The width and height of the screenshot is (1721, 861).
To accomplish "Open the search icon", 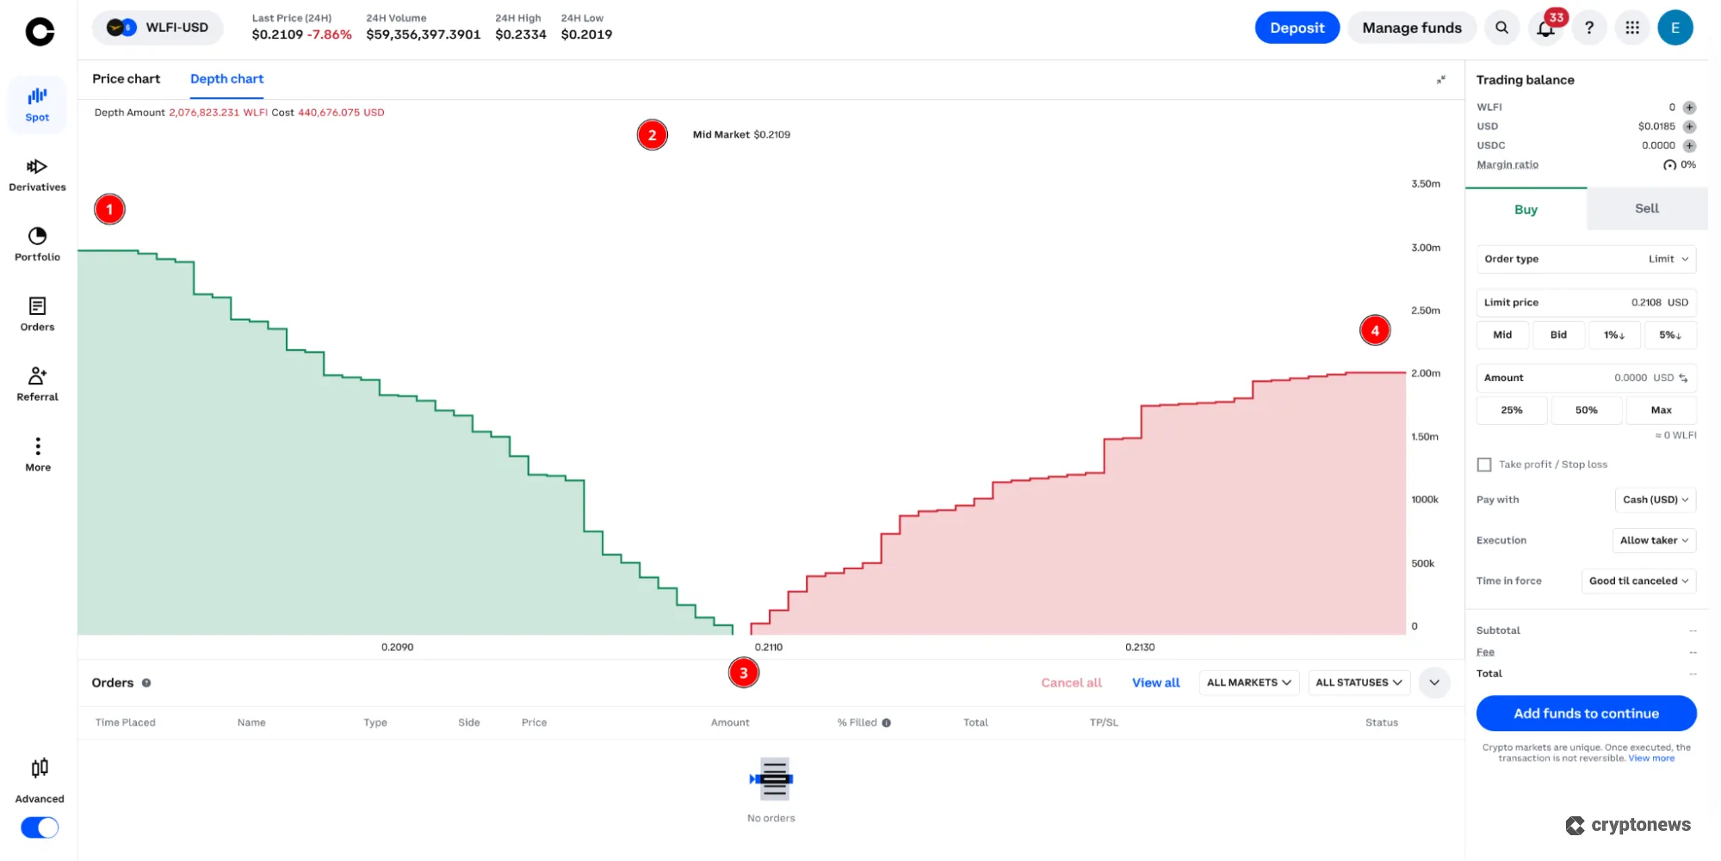I will point(1501,27).
